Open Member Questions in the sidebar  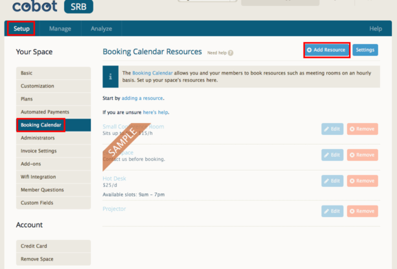click(x=53, y=190)
